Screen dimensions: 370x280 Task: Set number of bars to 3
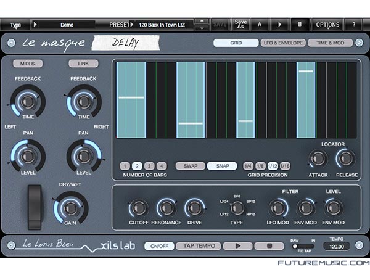[149, 166]
